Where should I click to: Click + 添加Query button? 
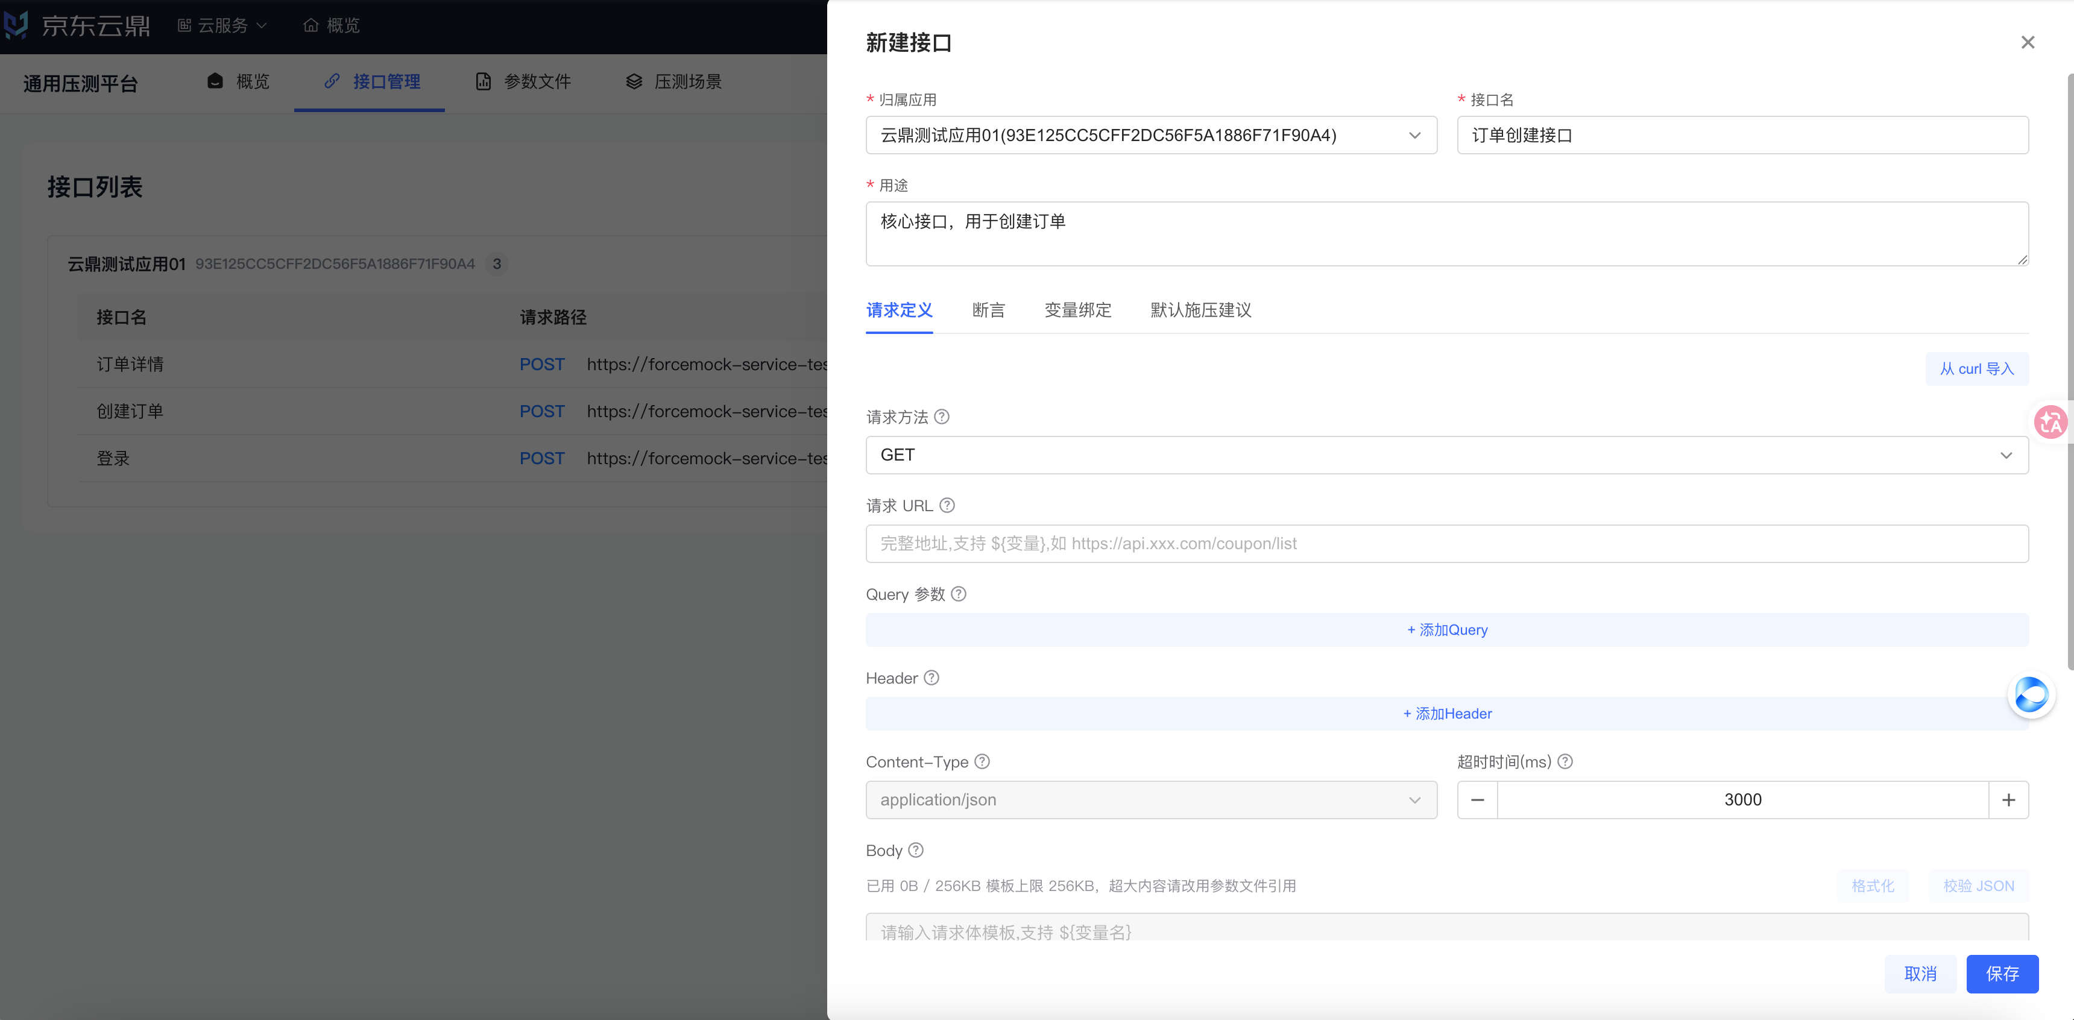coord(1446,629)
